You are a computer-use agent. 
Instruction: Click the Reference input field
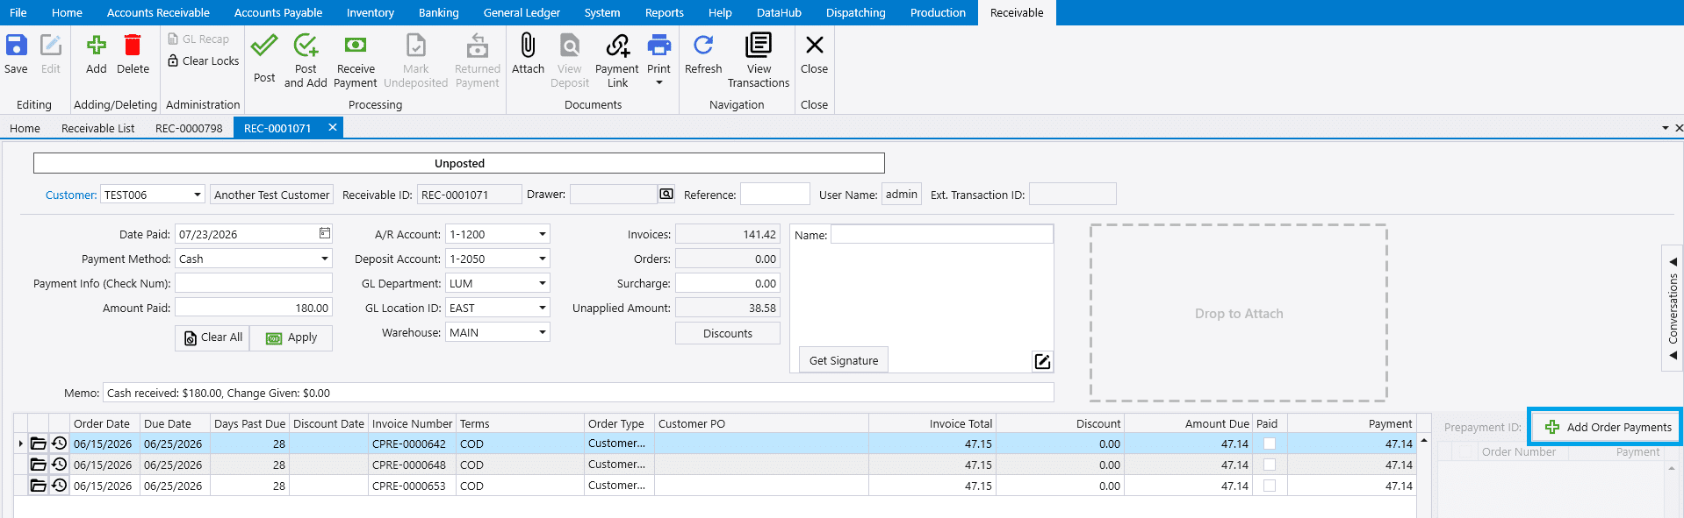point(774,194)
